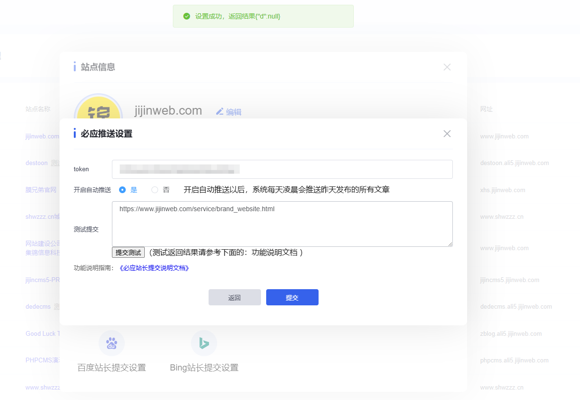Screen dimensions: 580x400
Task: Close the 必应推送设置 dialog
Action: click(447, 134)
